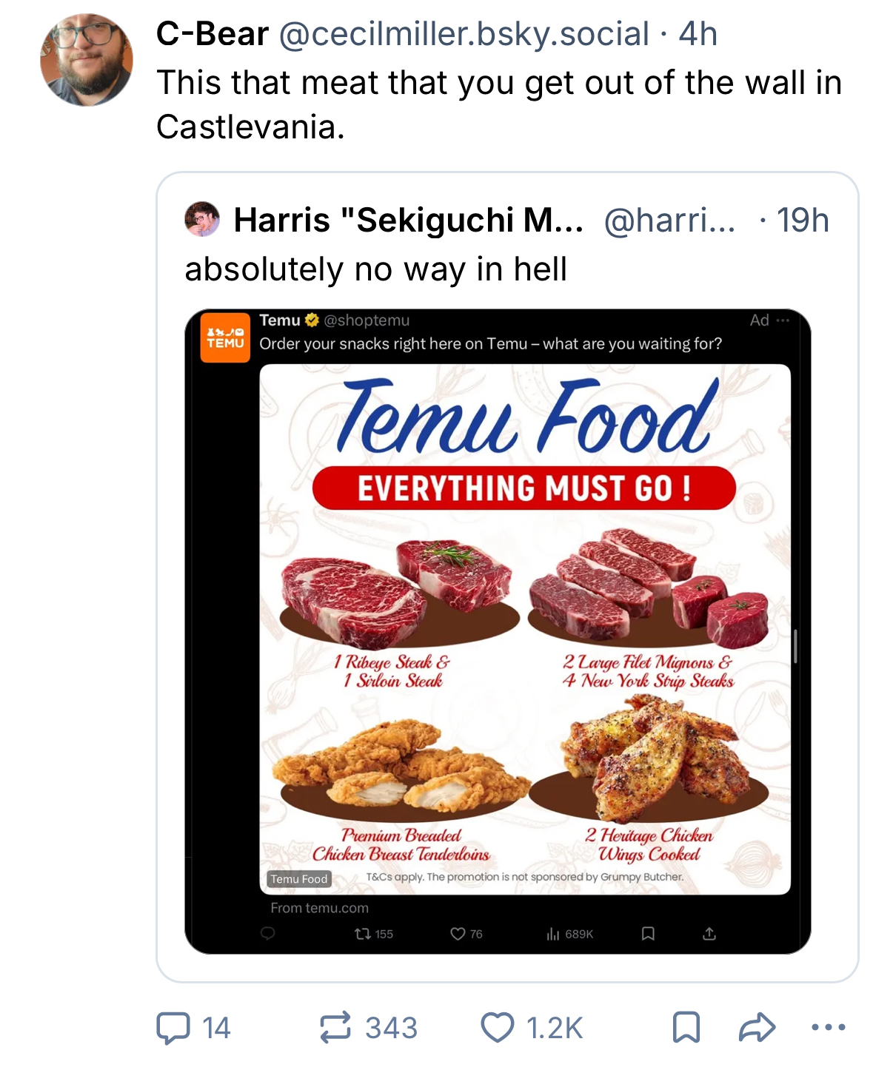Screen dimensions: 893x1070
Task: Click quoted text "absolutely no way in hell"
Action: [375, 269]
